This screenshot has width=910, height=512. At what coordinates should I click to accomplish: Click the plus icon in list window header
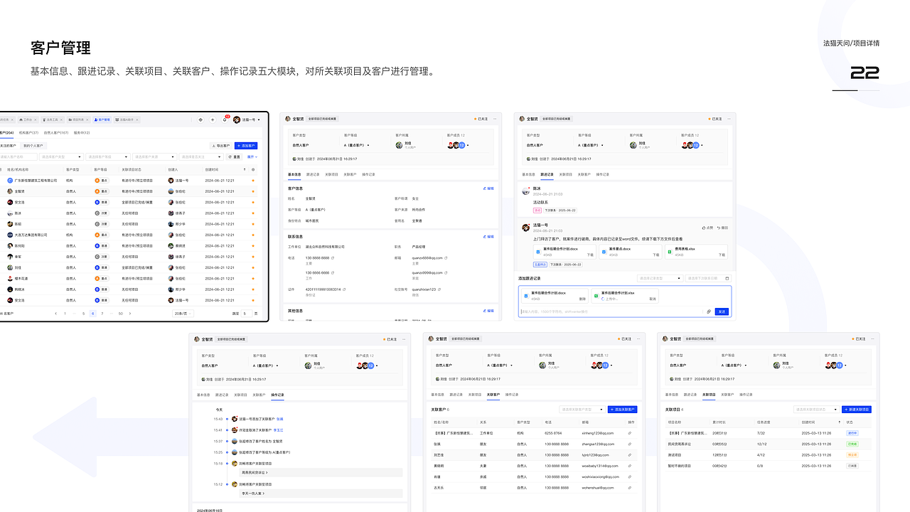(x=213, y=119)
